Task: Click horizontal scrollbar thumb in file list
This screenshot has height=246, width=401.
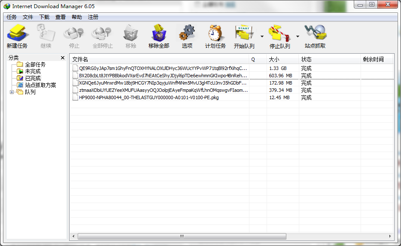Action: (x=182, y=236)
